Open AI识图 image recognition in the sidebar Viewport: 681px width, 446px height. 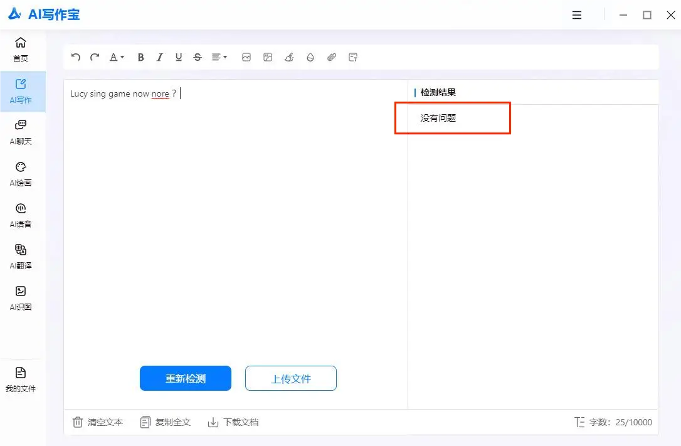pyautogui.click(x=21, y=298)
